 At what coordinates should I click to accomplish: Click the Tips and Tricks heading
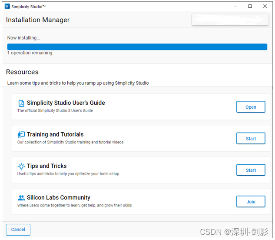[47, 166]
